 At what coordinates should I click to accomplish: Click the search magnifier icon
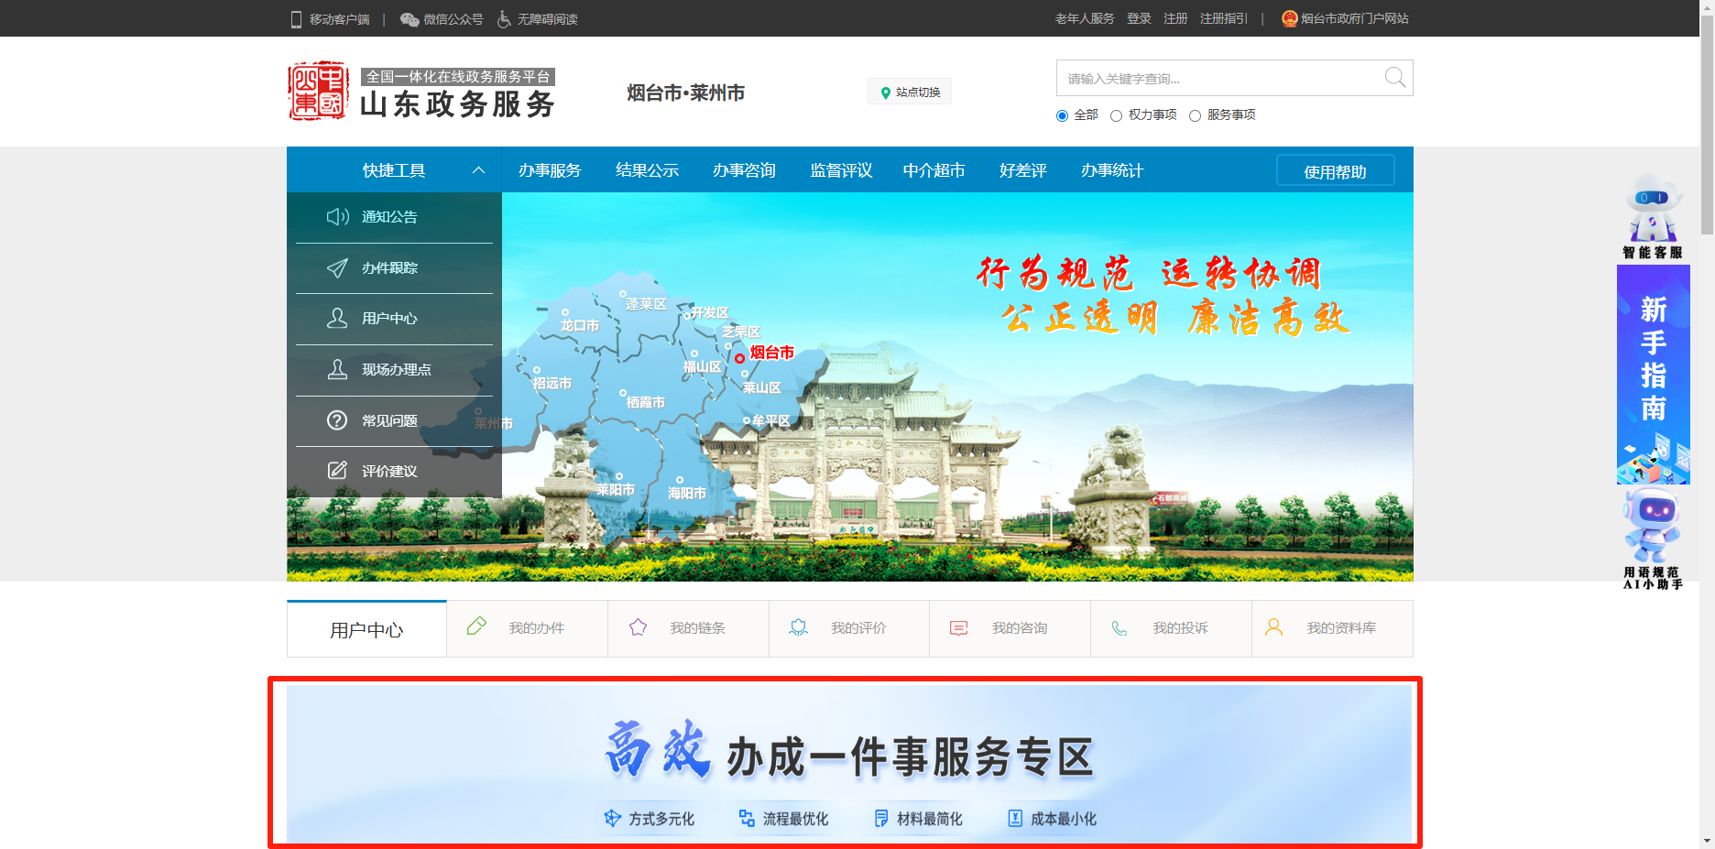pyautogui.click(x=1394, y=78)
